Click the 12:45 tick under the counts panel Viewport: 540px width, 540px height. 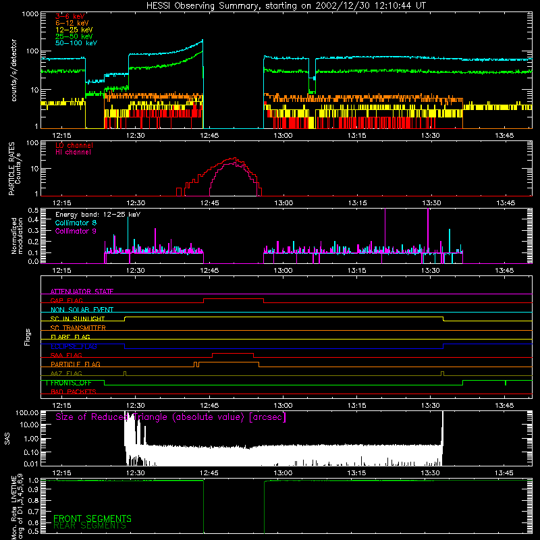(x=209, y=136)
